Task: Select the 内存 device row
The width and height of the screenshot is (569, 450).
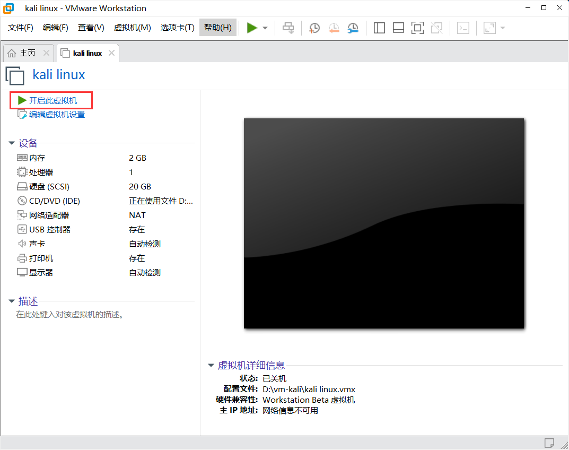Action: (x=105, y=158)
